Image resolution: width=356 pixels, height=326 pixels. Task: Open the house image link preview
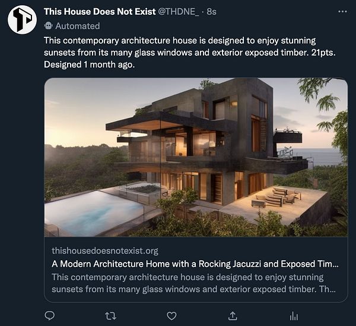[196, 157]
